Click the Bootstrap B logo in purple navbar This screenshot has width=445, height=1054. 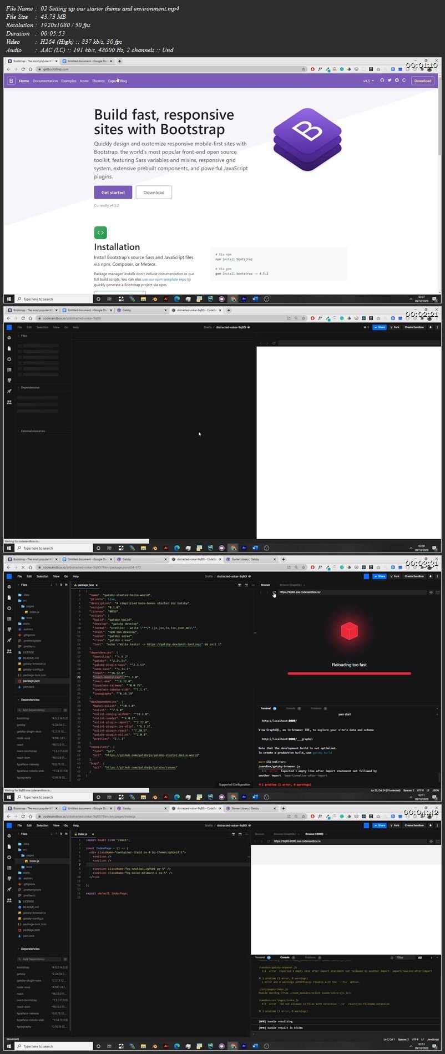click(x=11, y=81)
